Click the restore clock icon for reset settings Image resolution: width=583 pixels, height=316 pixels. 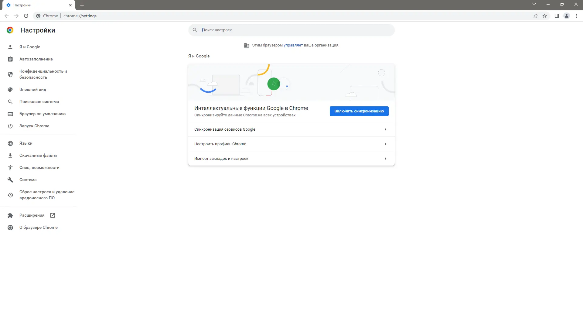[x=10, y=195]
